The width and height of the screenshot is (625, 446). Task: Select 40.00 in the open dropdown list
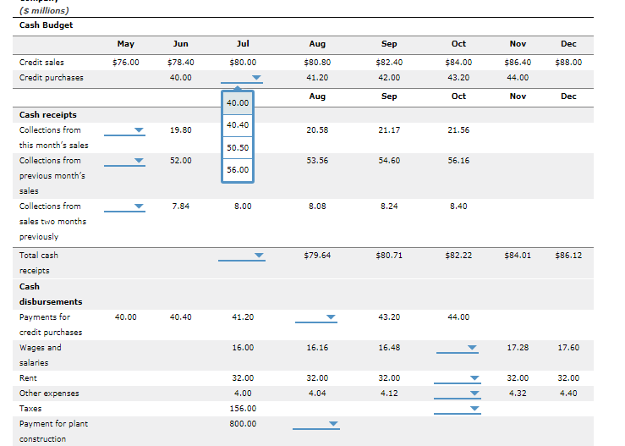(238, 103)
